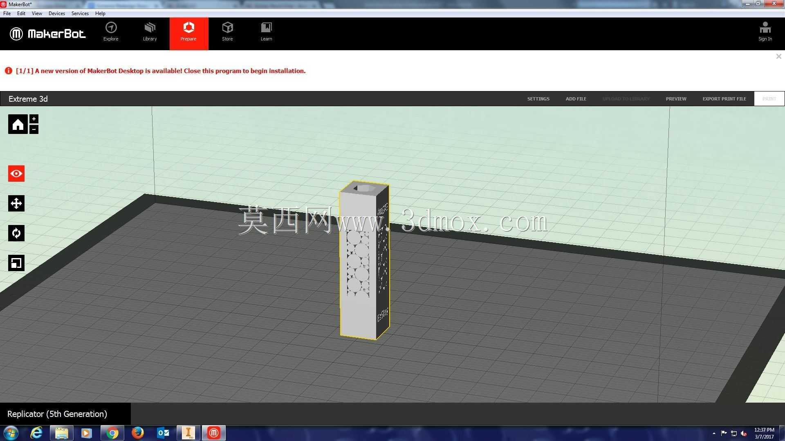Click the Replicator (5th Generation) device panel
Viewport: 785px width, 441px height.
click(x=65, y=414)
